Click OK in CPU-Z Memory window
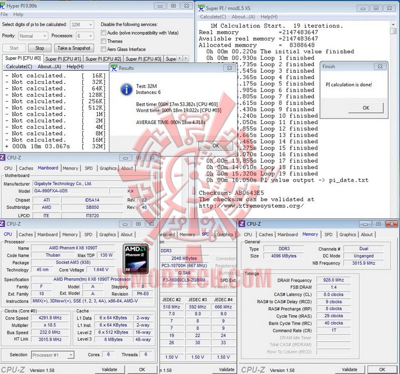400x374 pixels. tap(382, 370)
